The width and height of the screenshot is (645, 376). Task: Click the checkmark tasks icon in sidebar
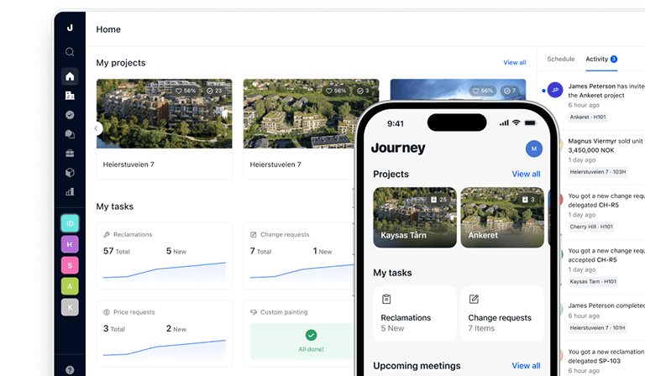click(70, 115)
